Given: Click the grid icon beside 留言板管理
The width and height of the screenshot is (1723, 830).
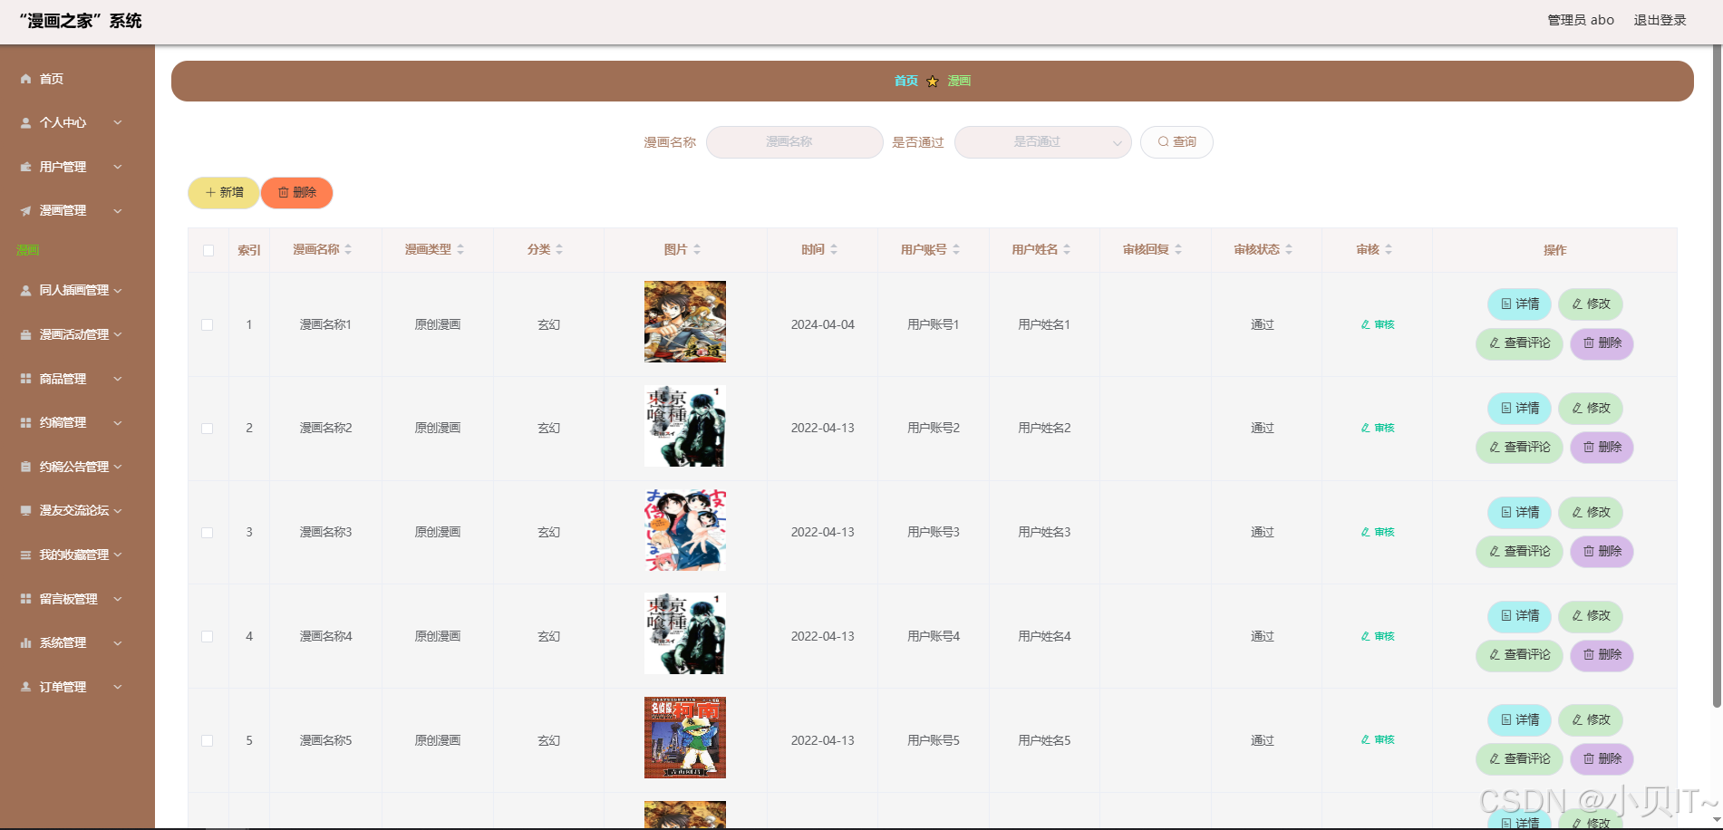Looking at the screenshot, I should [25, 599].
